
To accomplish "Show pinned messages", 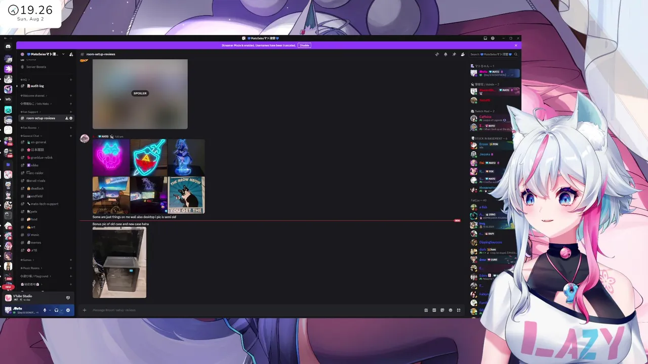I will [454, 54].
